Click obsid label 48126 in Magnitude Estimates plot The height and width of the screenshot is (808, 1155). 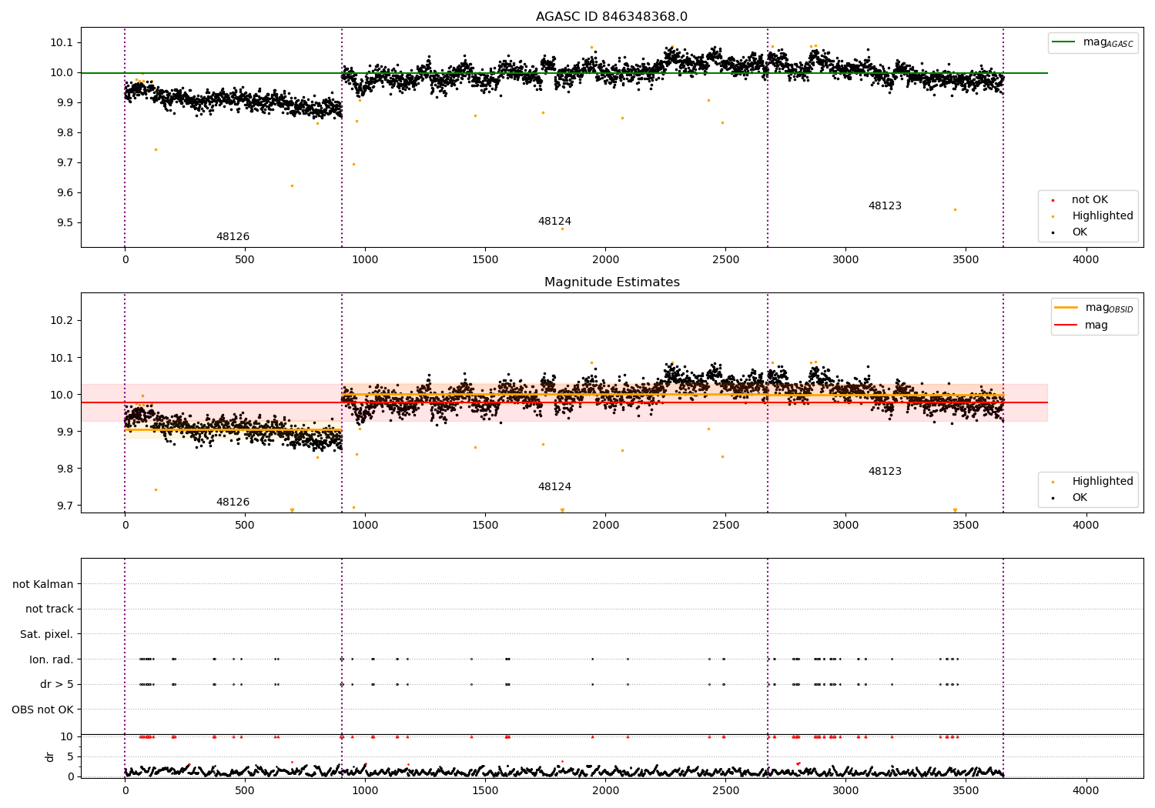click(233, 502)
